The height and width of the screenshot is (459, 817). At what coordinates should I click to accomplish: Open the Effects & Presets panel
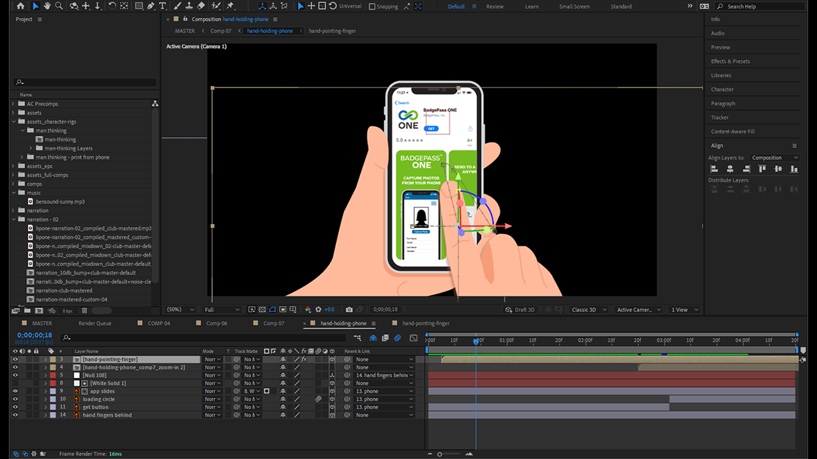(730, 61)
